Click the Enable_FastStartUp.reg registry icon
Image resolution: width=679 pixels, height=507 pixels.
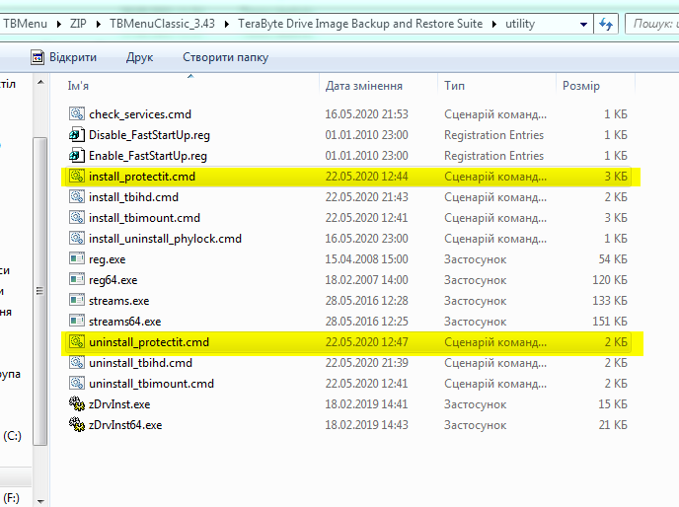[77, 156]
